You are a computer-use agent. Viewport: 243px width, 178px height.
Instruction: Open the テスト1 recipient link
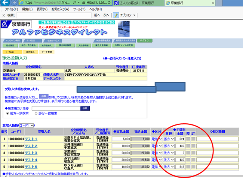tap(31, 139)
